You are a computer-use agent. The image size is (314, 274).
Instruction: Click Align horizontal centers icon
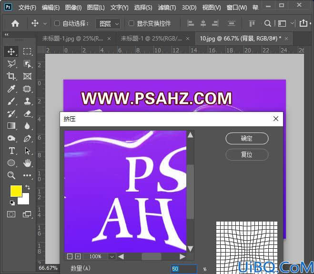click(203, 23)
